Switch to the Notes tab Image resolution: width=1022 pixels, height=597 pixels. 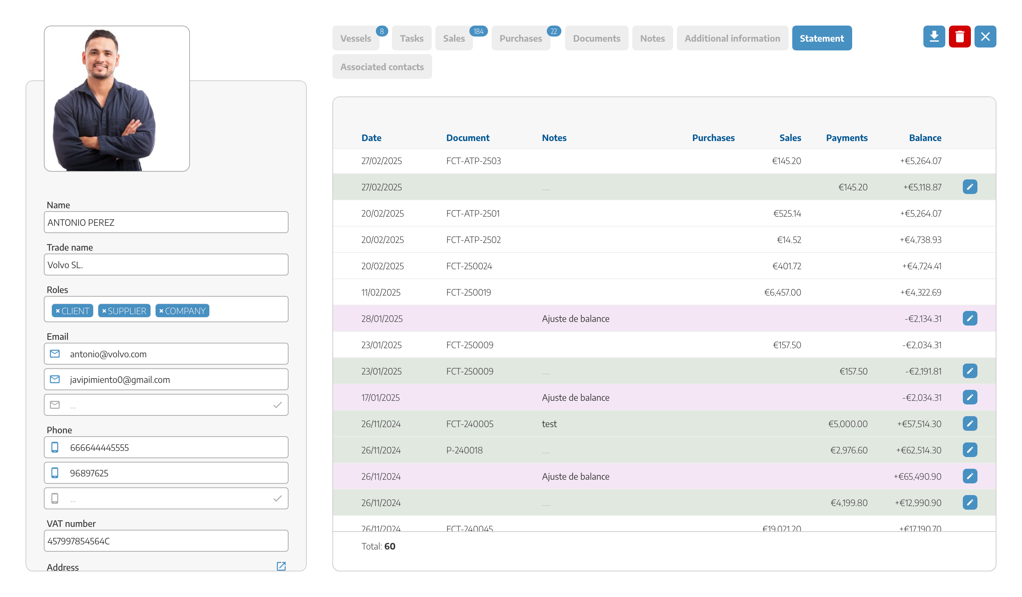pos(652,38)
